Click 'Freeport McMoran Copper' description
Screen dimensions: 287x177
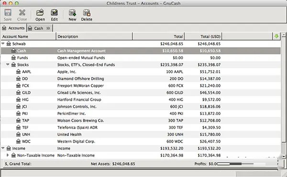[x=80, y=85]
